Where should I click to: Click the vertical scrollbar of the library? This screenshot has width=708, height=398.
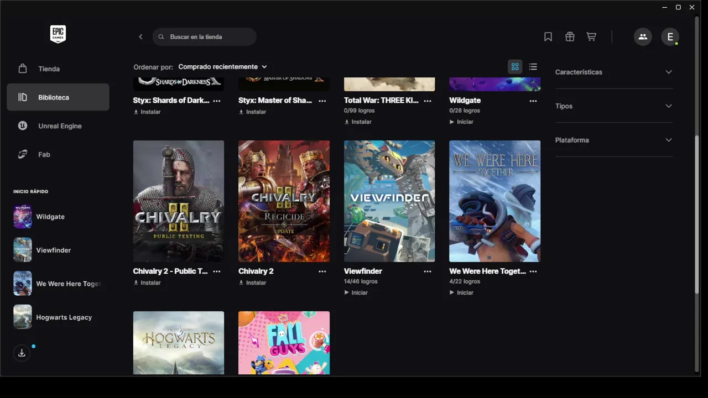click(697, 214)
